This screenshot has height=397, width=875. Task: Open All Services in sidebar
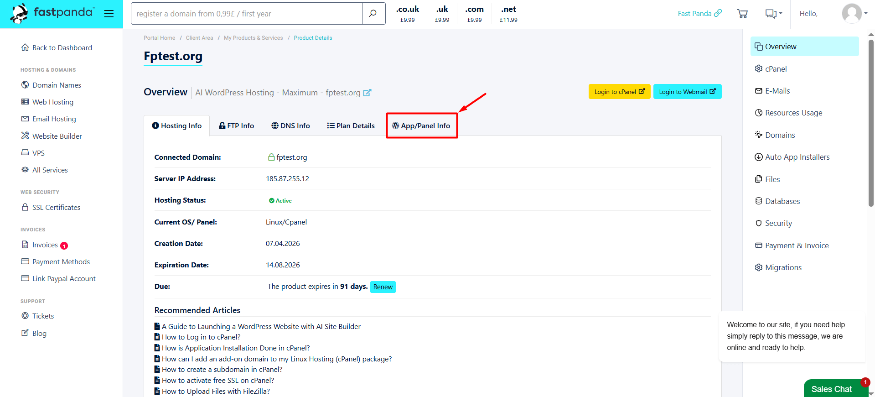tap(44, 170)
